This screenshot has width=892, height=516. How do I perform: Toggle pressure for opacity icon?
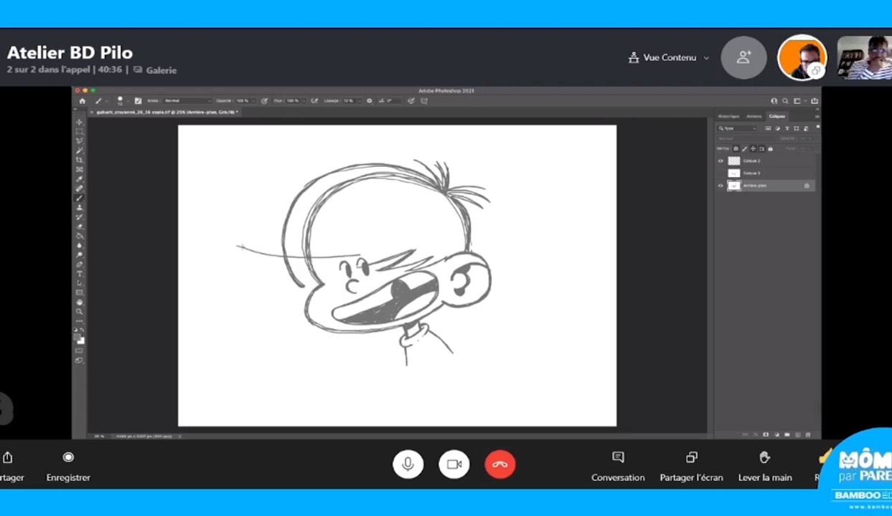tap(263, 101)
